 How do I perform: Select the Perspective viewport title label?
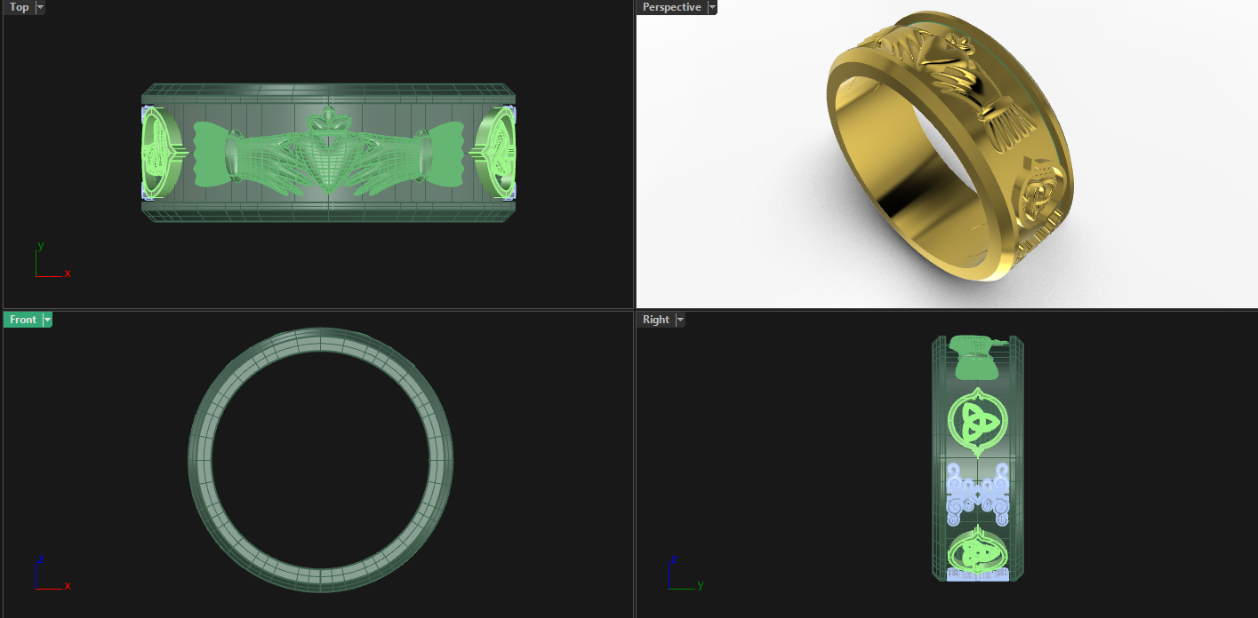[x=671, y=7]
